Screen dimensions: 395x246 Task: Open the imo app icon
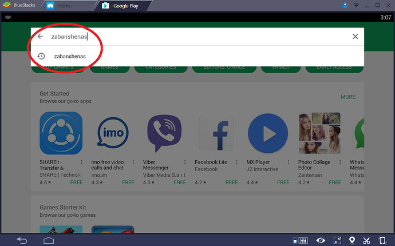coord(113,133)
